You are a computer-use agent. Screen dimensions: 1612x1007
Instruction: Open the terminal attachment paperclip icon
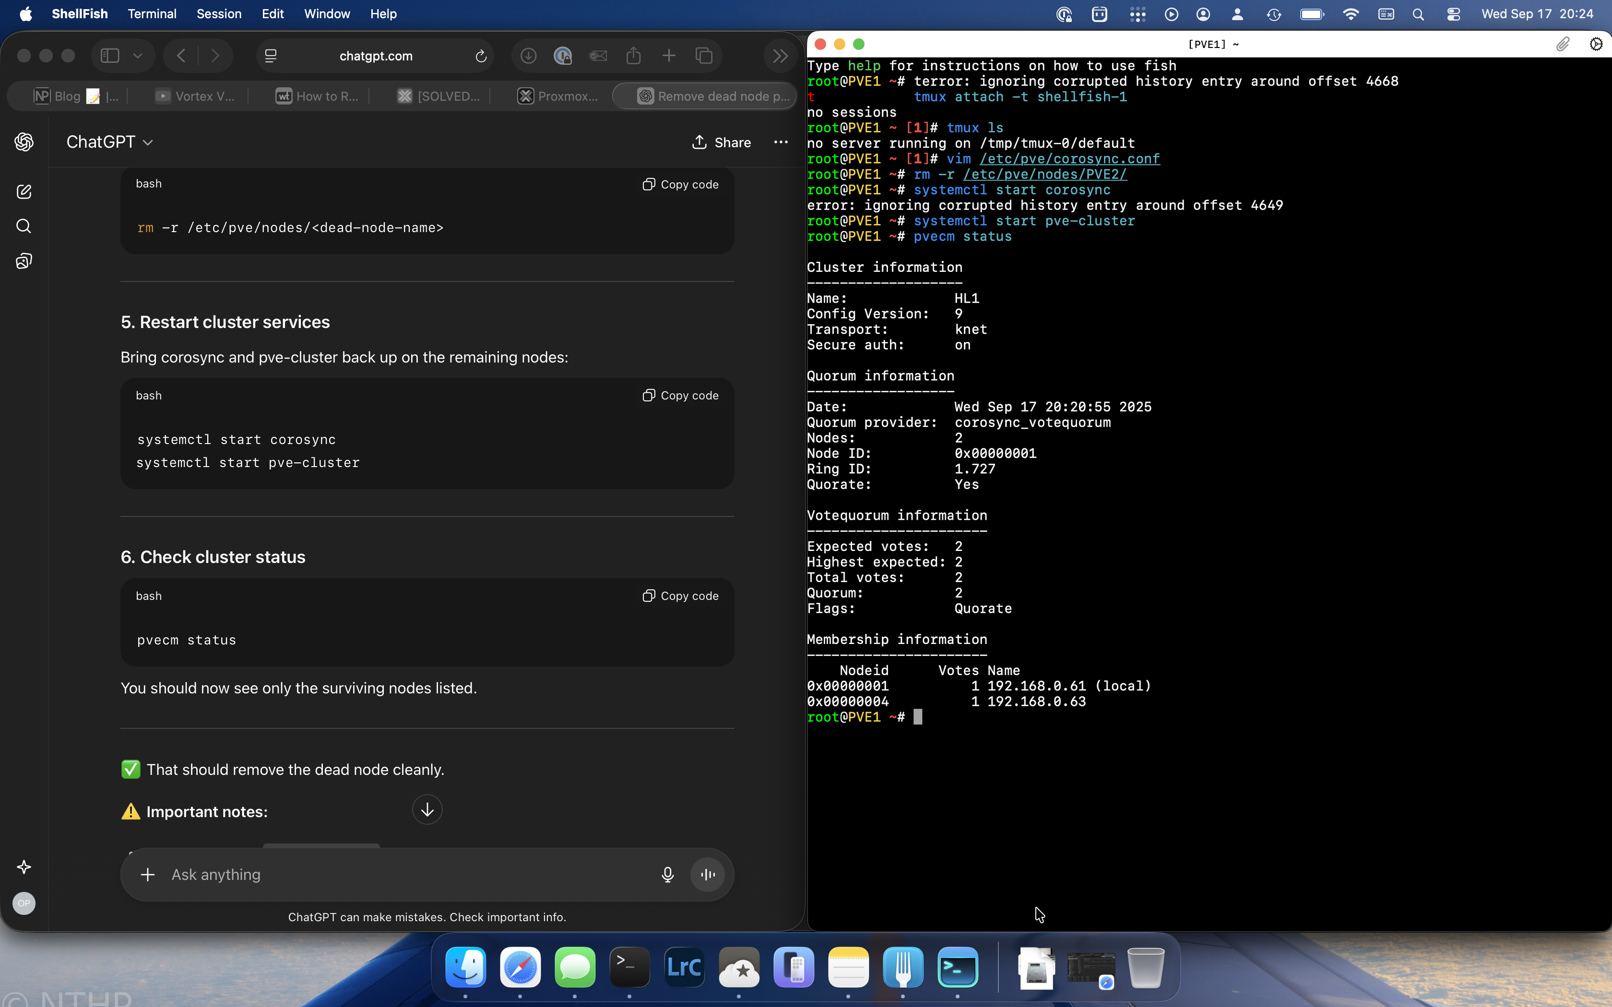[x=1563, y=44]
